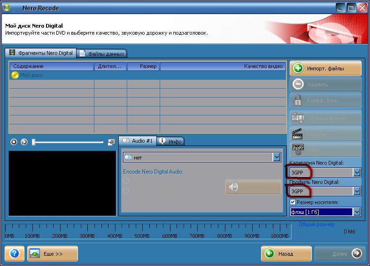
Task: Click the fullscreen preview icon
Action: [111, 142]
